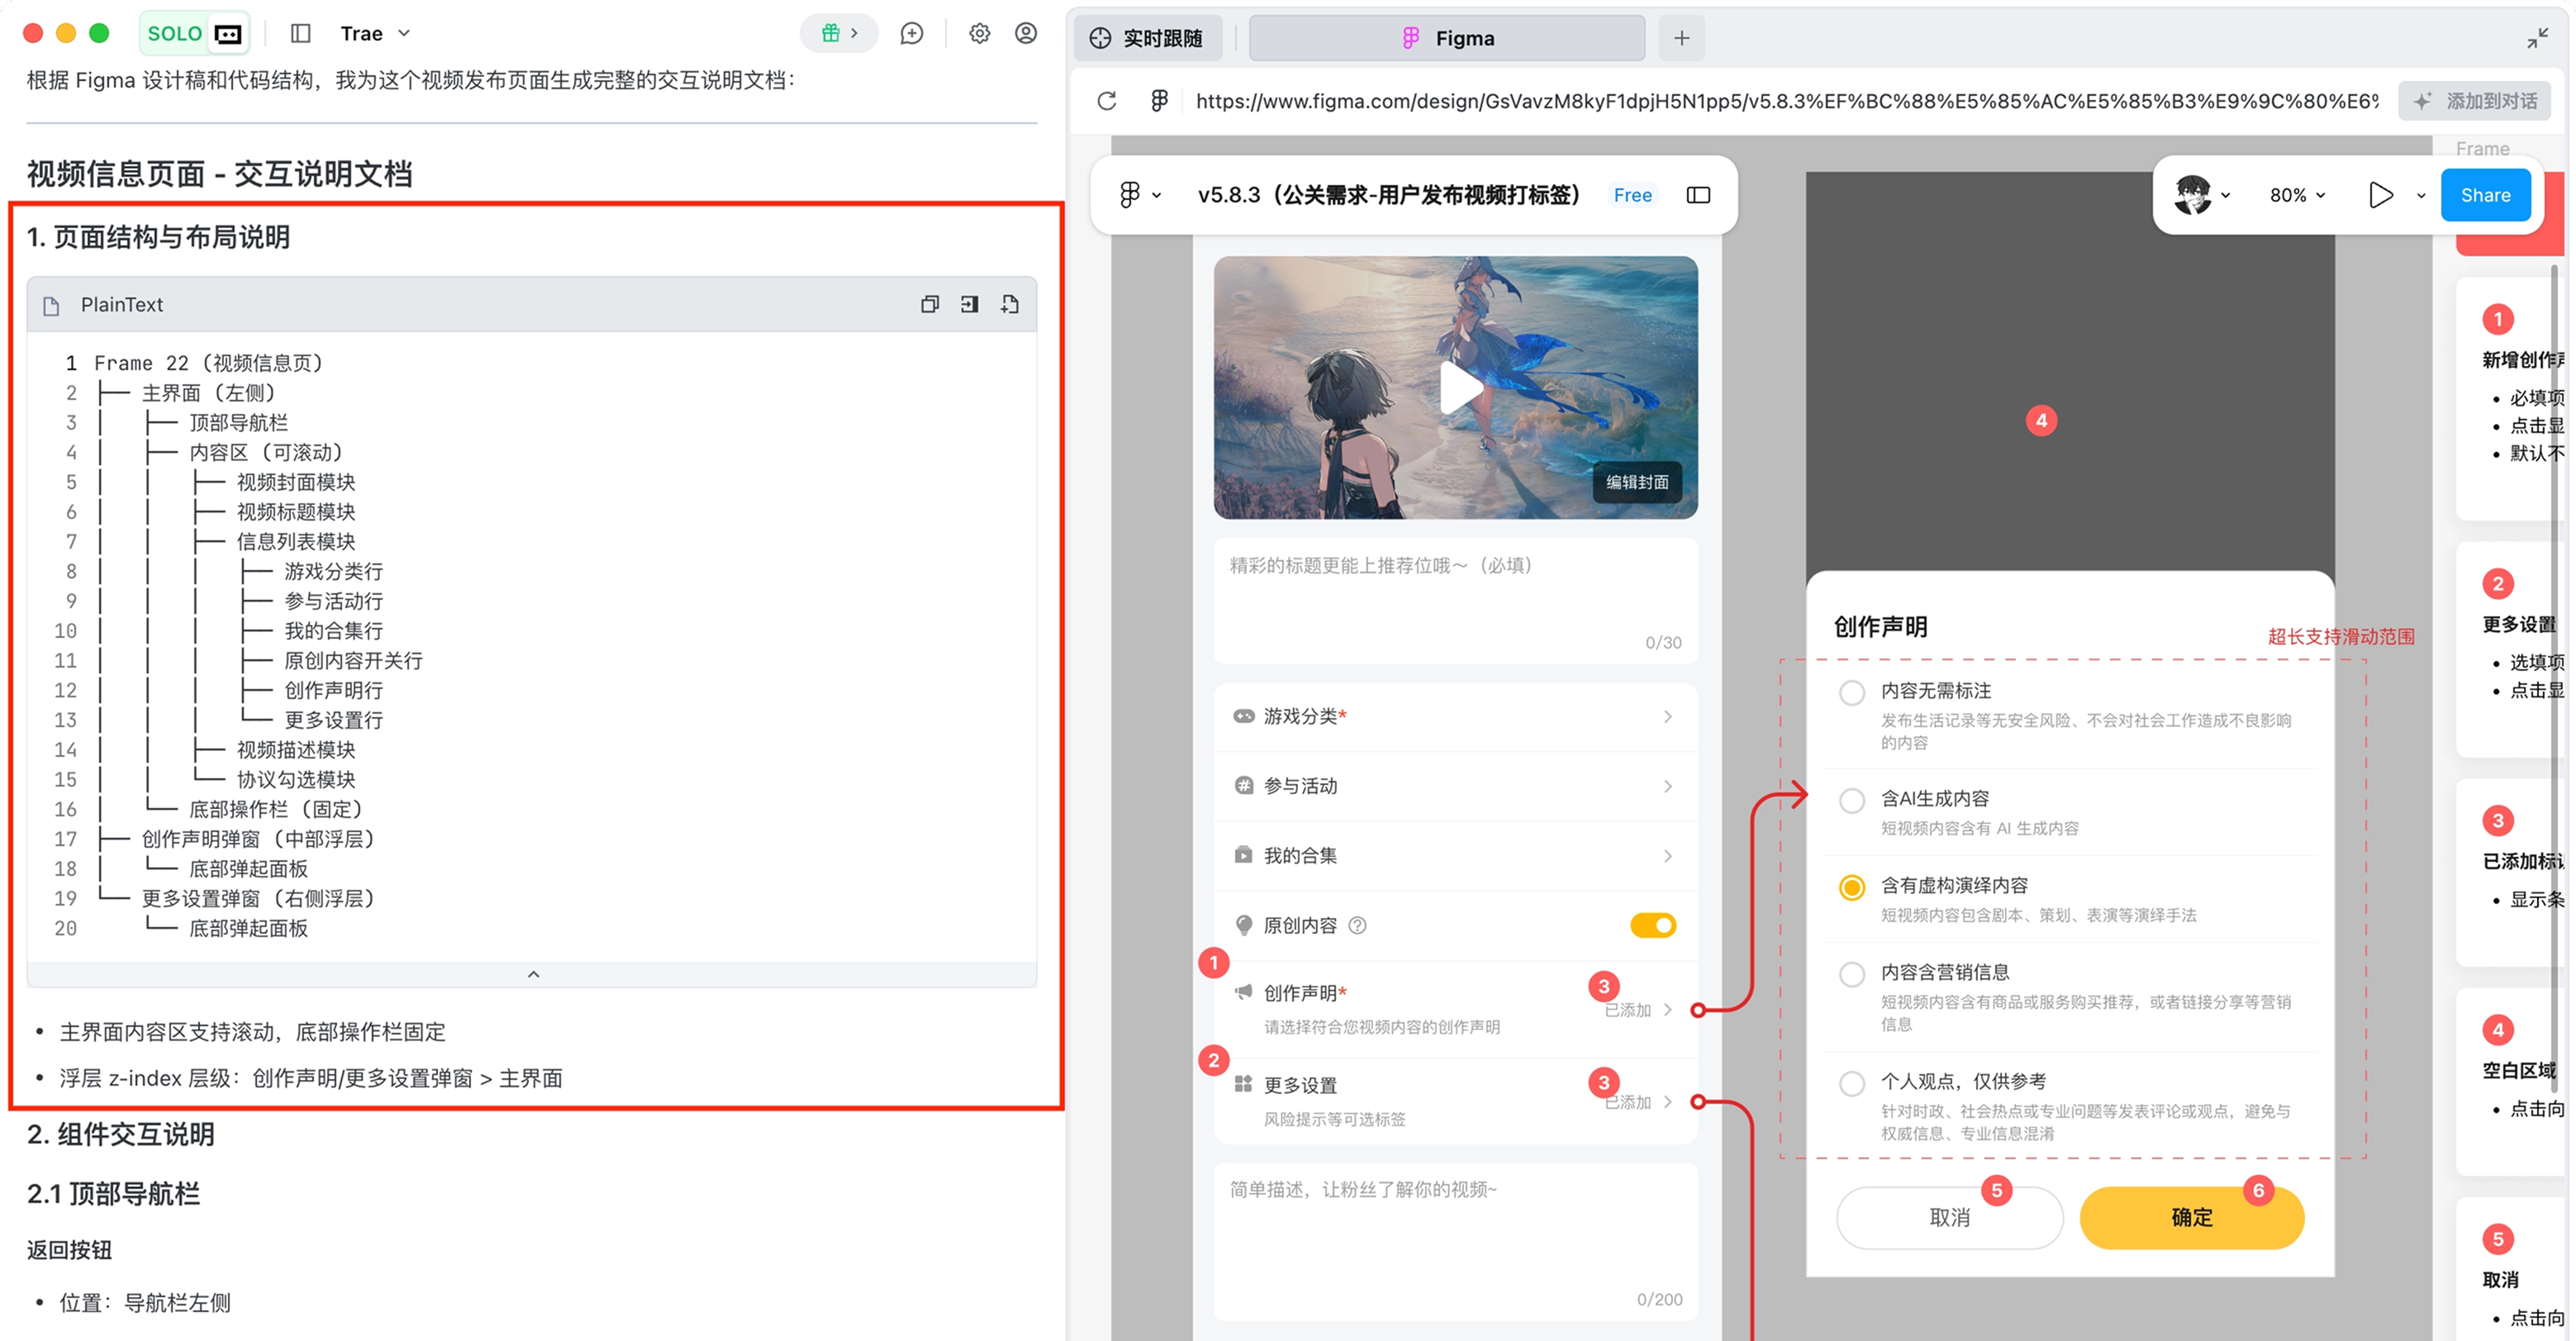This screenshot has width=2576, height=1341.
Task: Open the 参与活动 row
Action: [1455, 786]
